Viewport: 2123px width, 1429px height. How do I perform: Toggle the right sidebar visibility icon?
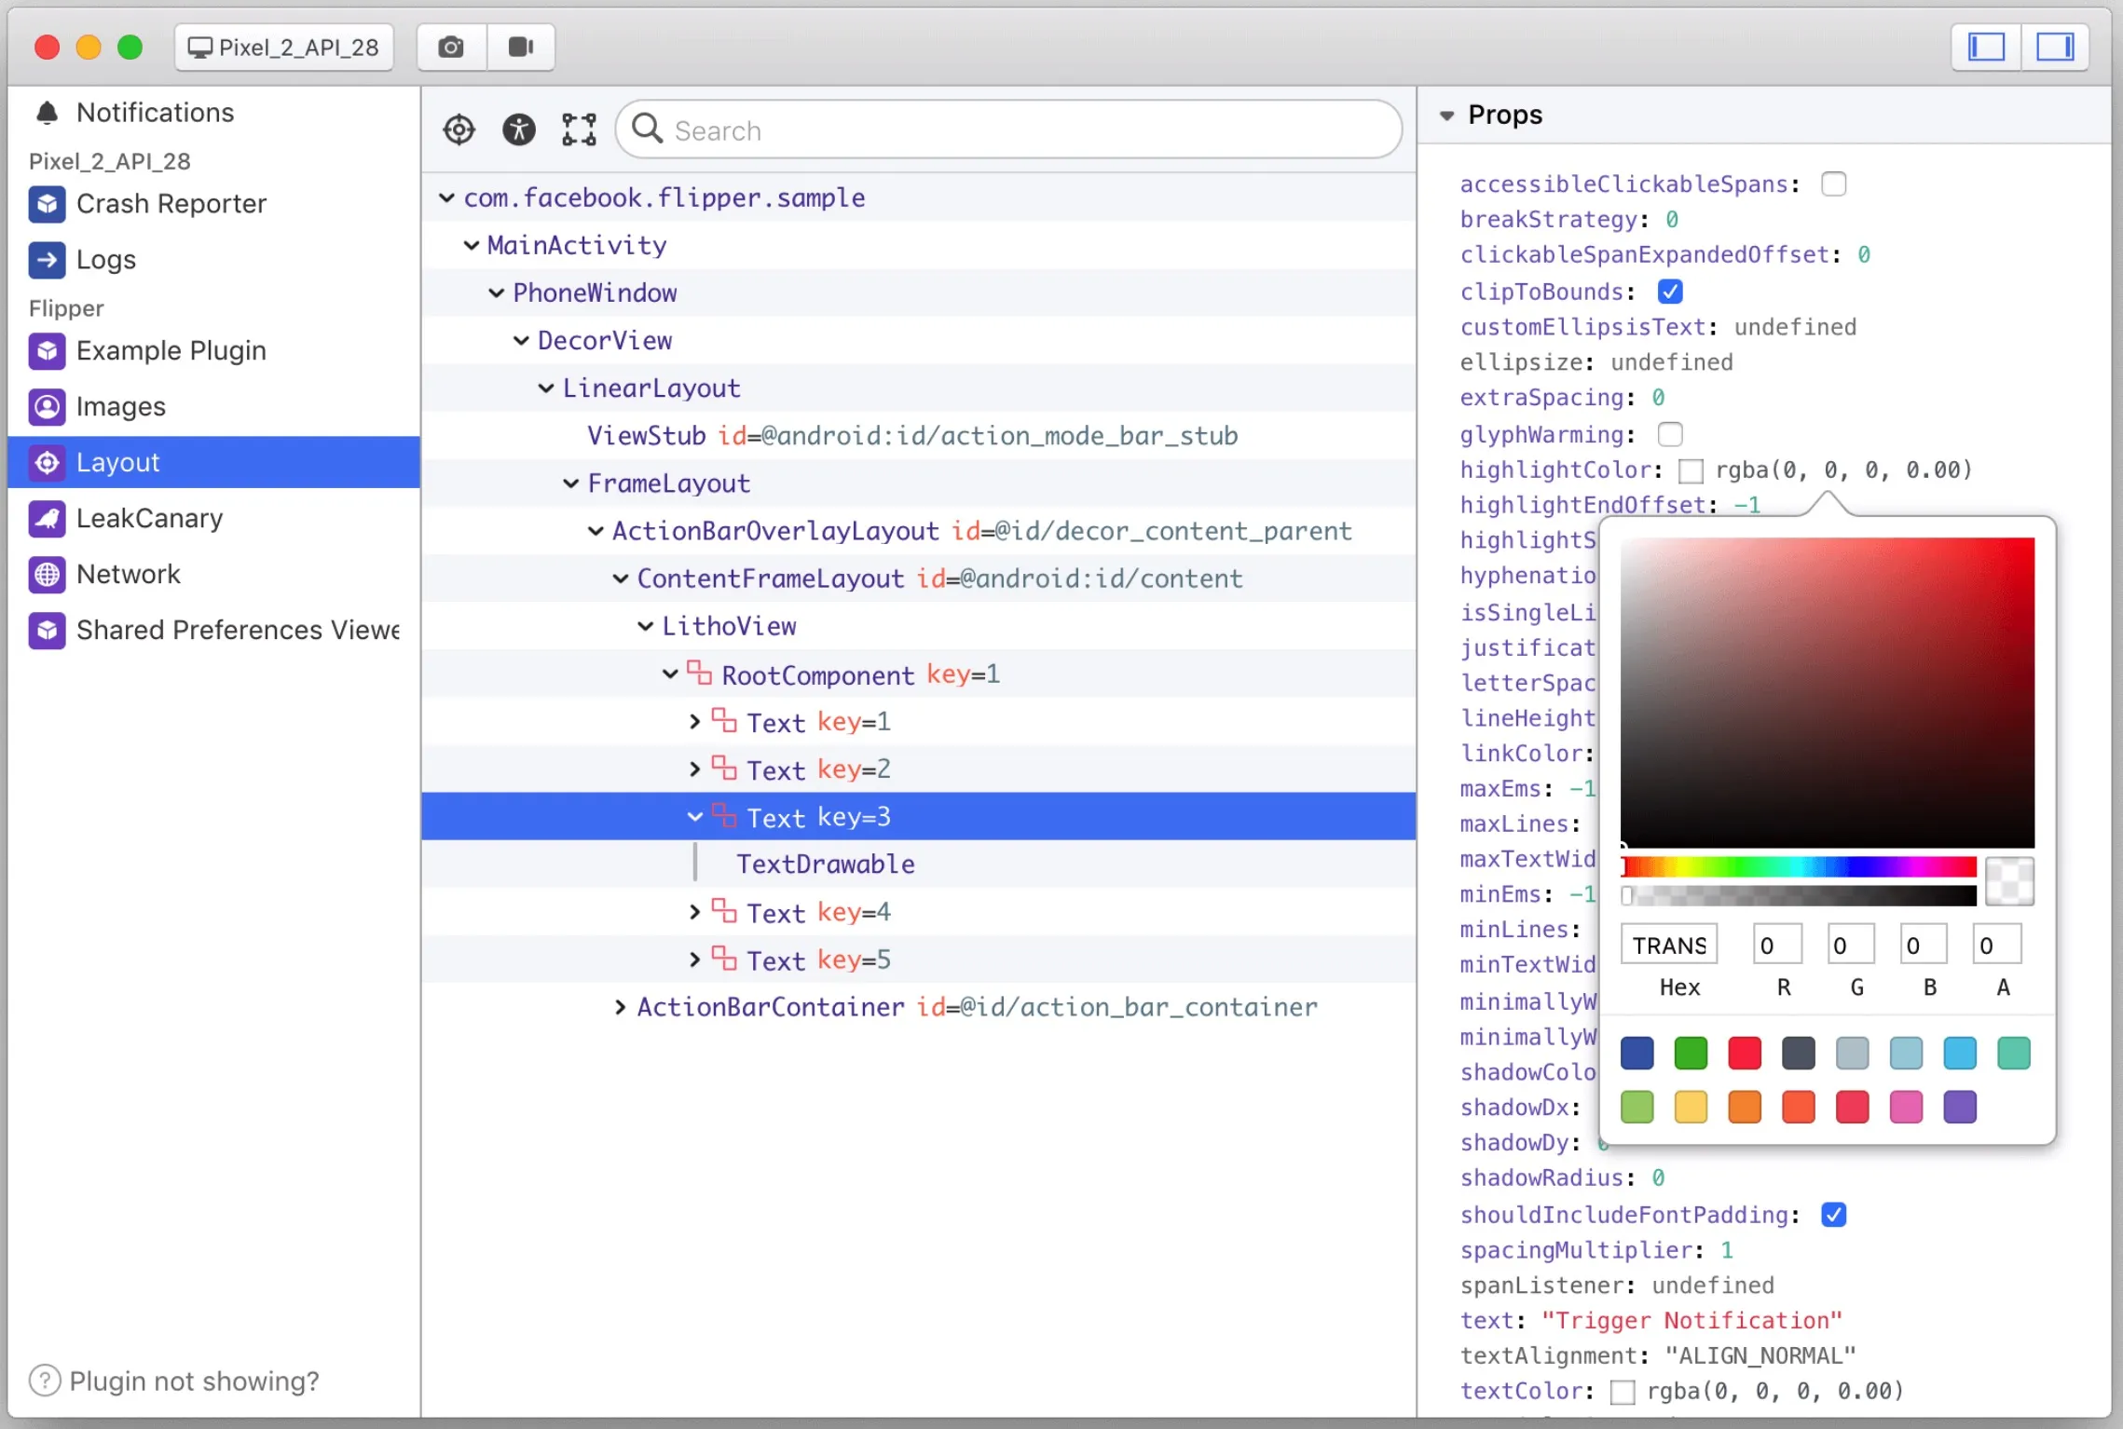[2054, 48]
